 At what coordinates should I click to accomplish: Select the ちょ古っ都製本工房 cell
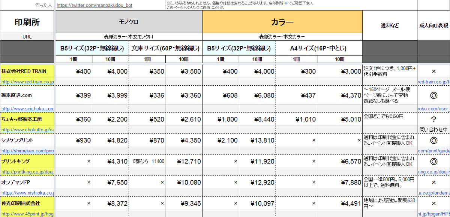pyautogui.click(x=27, y=119)
